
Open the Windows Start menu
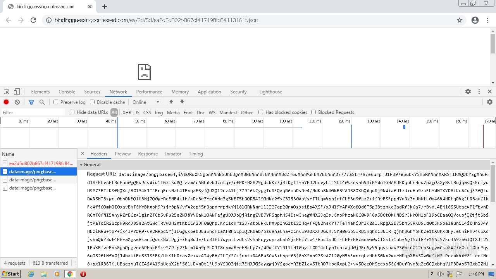pyautogui.click(x=11, y=274)
